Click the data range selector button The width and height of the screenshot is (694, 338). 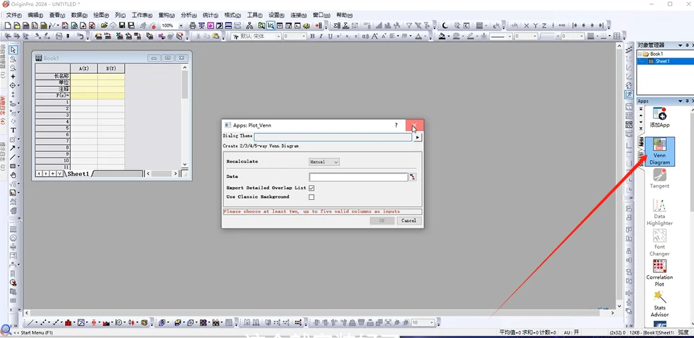coord(413,177)
